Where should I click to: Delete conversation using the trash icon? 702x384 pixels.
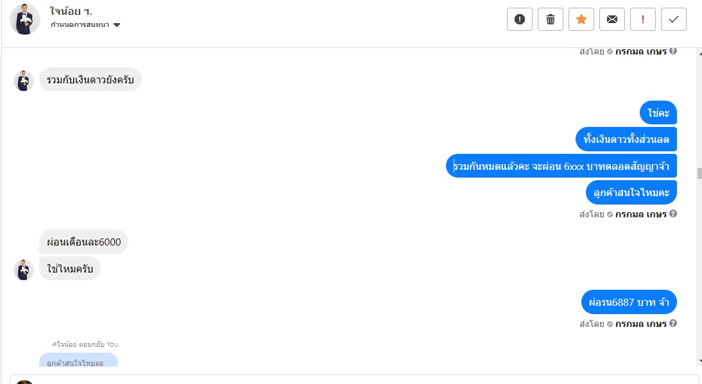551,19
